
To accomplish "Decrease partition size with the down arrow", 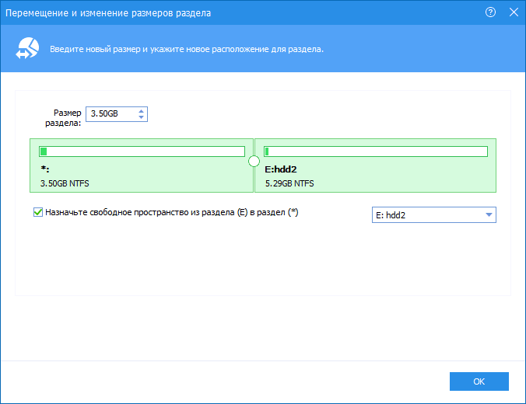I will point(142,117).
